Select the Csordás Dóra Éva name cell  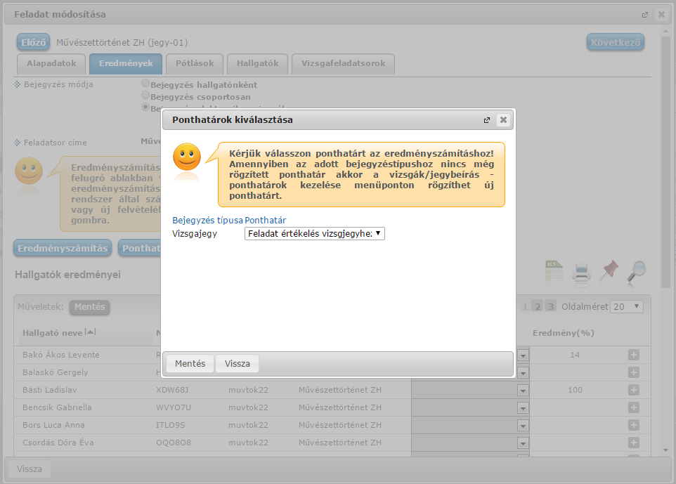[58, 443]
